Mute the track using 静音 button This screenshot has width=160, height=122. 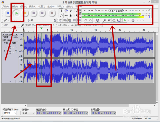coord(6,43)
